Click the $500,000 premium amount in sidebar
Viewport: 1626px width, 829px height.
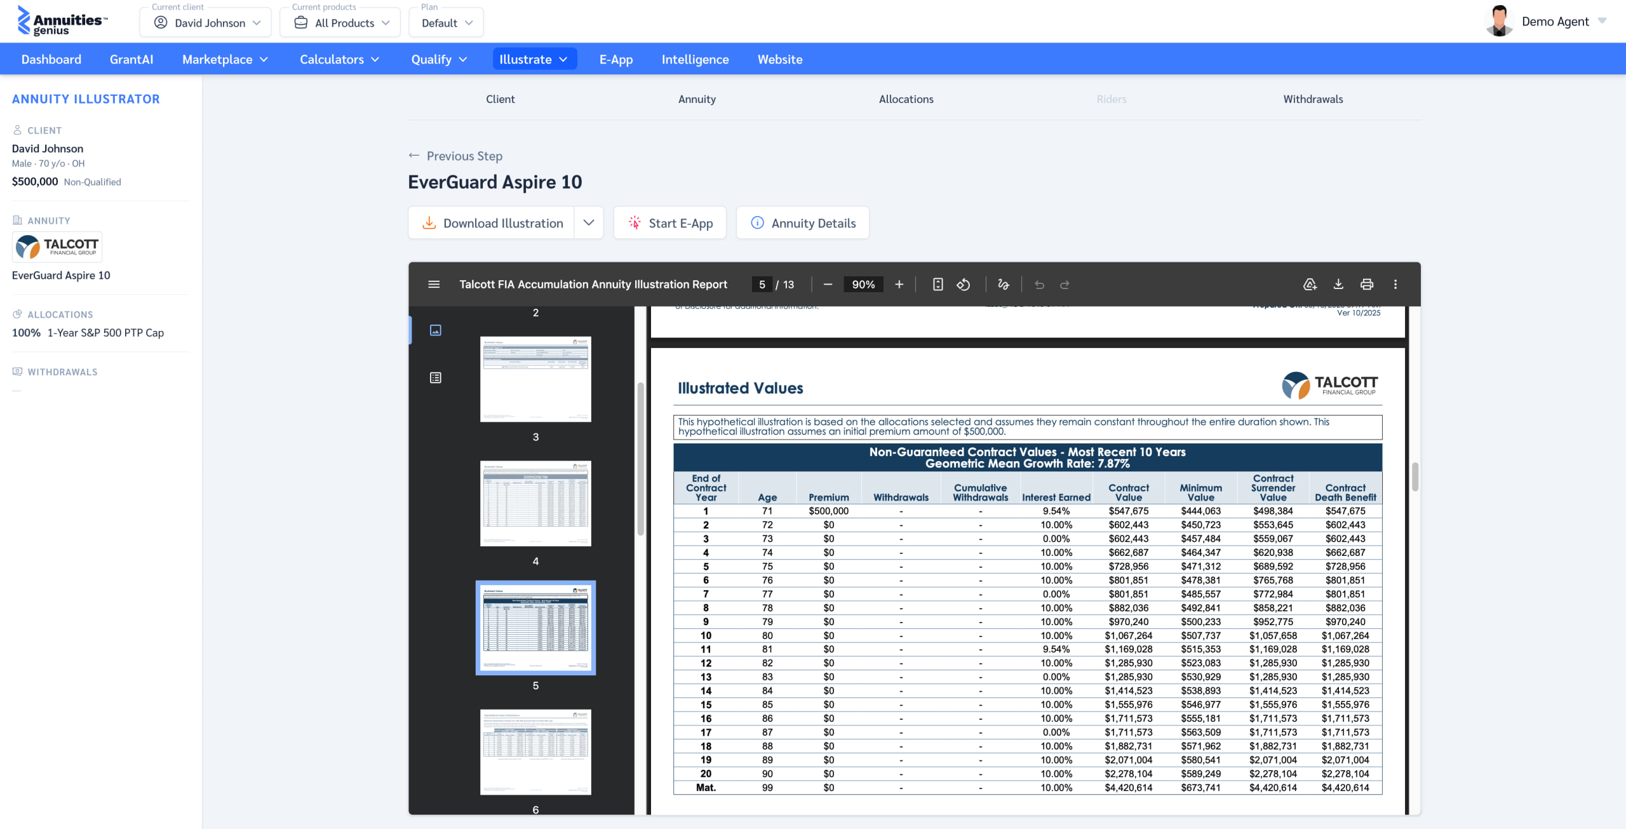coord(35,182)
